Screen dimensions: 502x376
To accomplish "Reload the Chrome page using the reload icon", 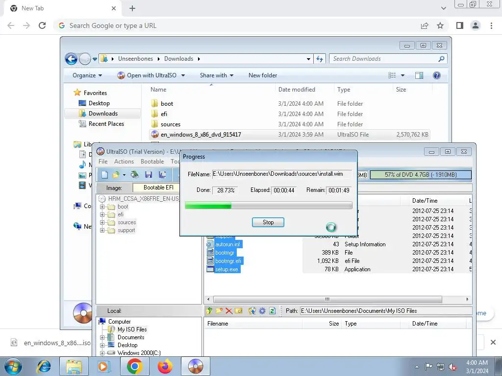I will [42, 25].
